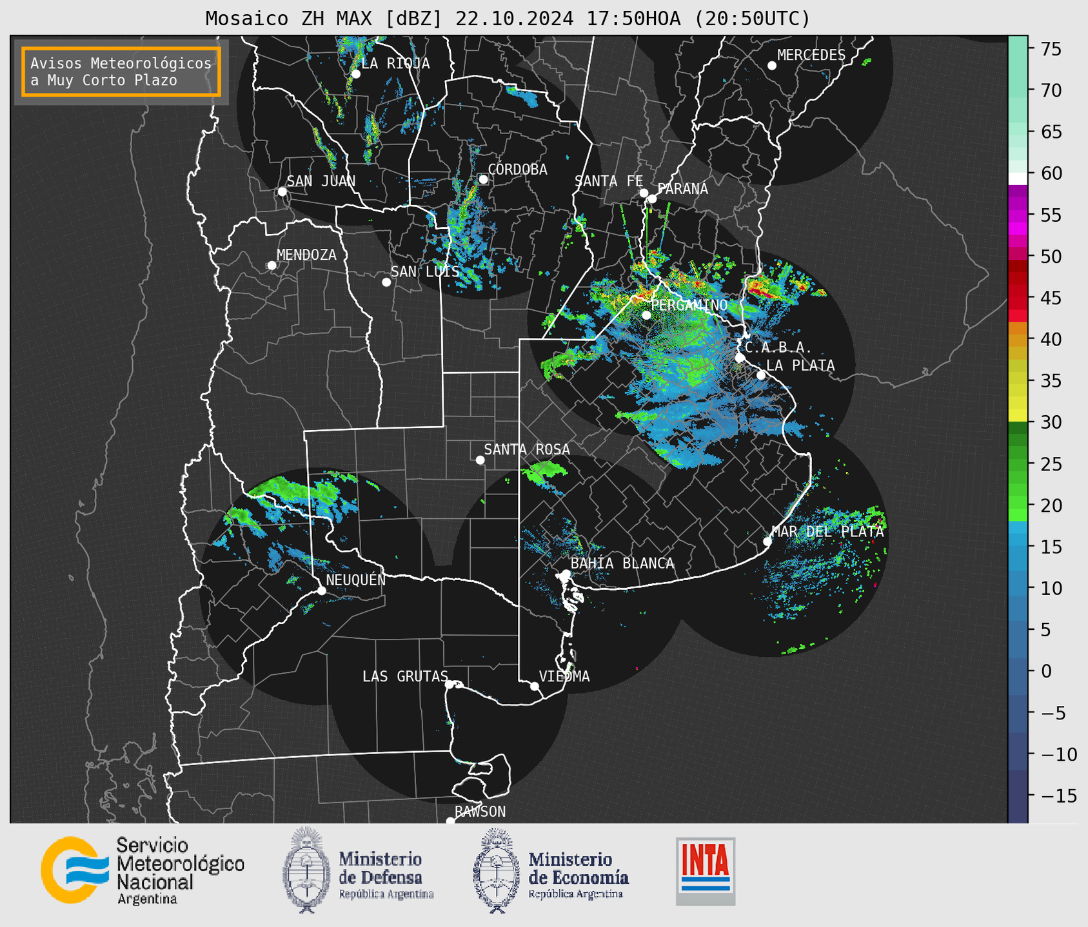
Task: Select the C.A.B.A. city label
Action: click(x=778, y=348)
